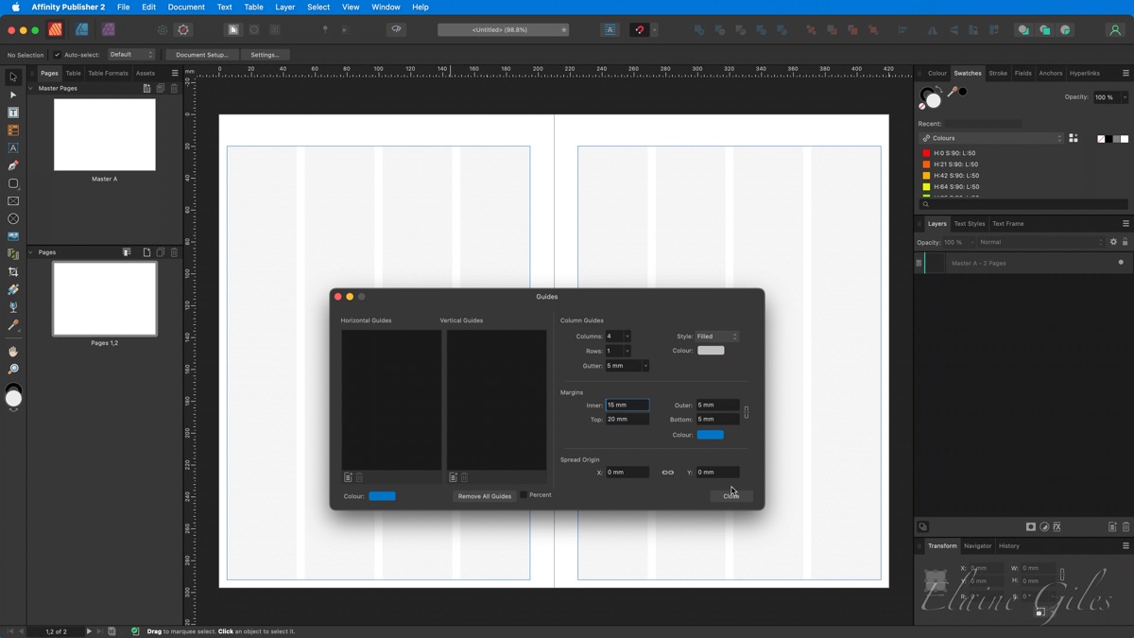
Task: Select the View hand tool
Action: (x=13, y=352)
